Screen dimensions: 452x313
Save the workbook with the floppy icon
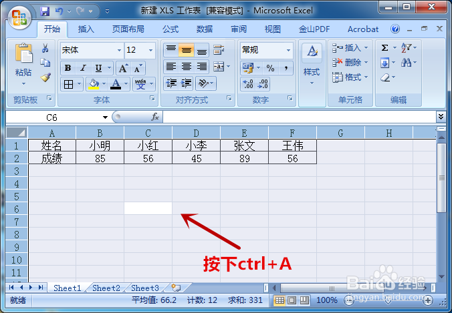pyautogui.click(x=44, y=11)
